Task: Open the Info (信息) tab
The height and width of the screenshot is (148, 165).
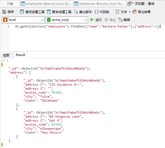Action: point(6,55)
